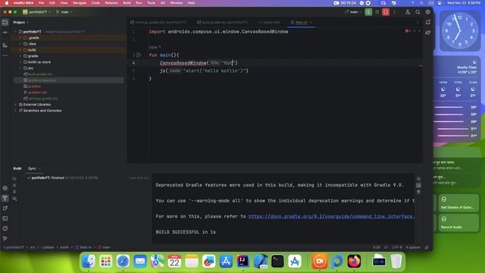Click the 4 spaces indent status item
Viewport: 485px width, 273px height.
coord(413,247)
